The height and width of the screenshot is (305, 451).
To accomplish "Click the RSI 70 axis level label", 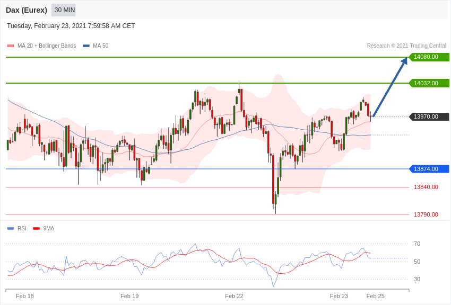I will 417,244.
